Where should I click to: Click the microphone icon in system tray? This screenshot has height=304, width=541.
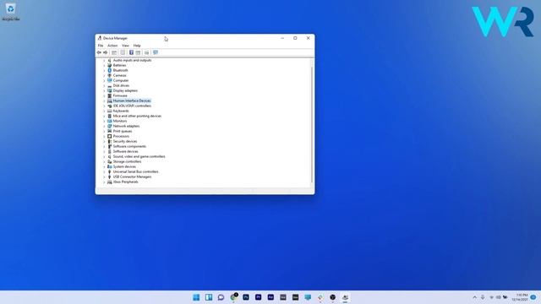coord(483,297)
